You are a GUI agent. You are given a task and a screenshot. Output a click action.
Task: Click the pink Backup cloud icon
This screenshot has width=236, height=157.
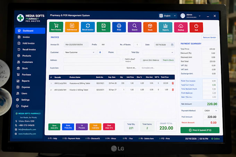[181, 27]
